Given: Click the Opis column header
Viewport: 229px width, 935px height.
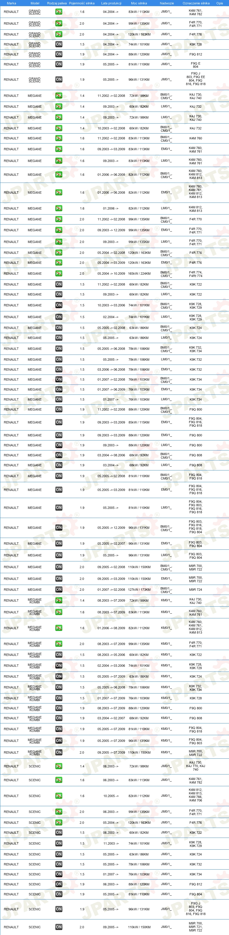Looking at the screenshot, I should [x=220, y=3].
